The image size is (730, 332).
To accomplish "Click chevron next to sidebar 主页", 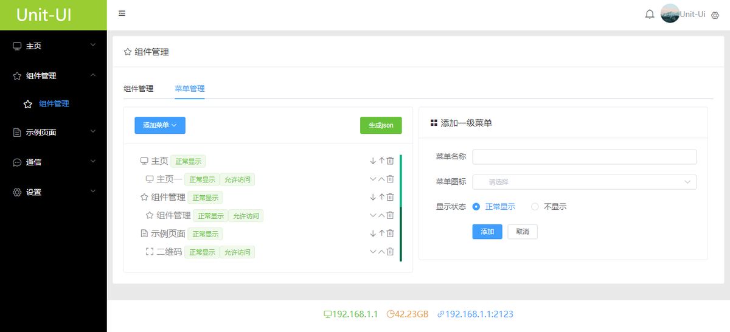I will [93, 45].
